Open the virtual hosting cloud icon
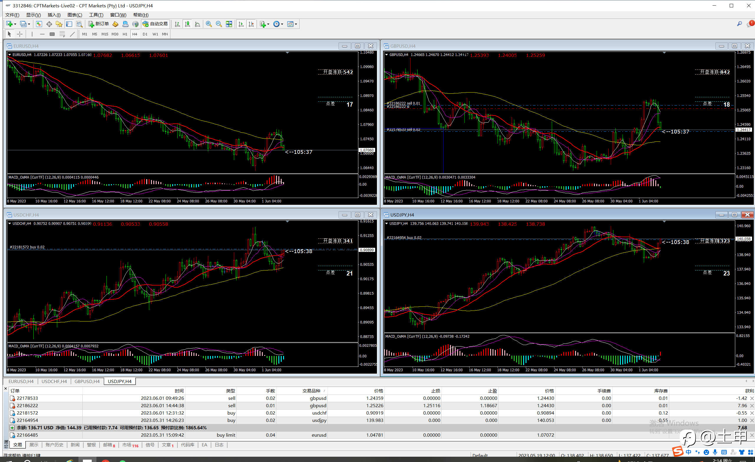Screen dimensions: 755x462 tap(125, 24)
